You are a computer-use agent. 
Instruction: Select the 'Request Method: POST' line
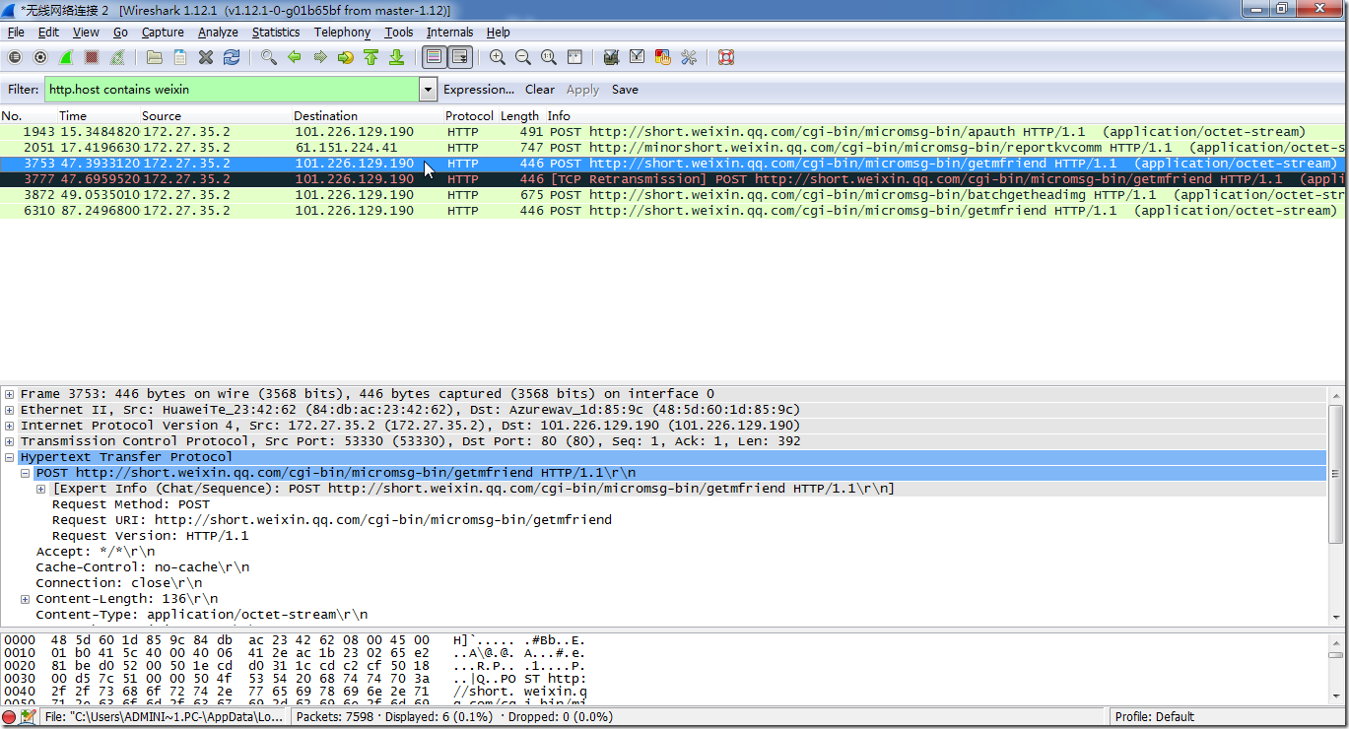coord(131,504)
